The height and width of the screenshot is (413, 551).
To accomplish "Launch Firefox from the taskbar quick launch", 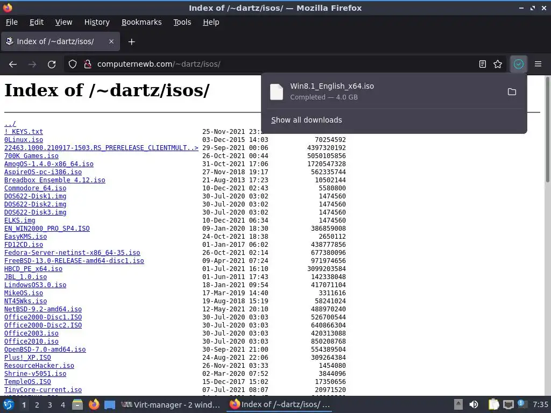I will pos(94,404).
